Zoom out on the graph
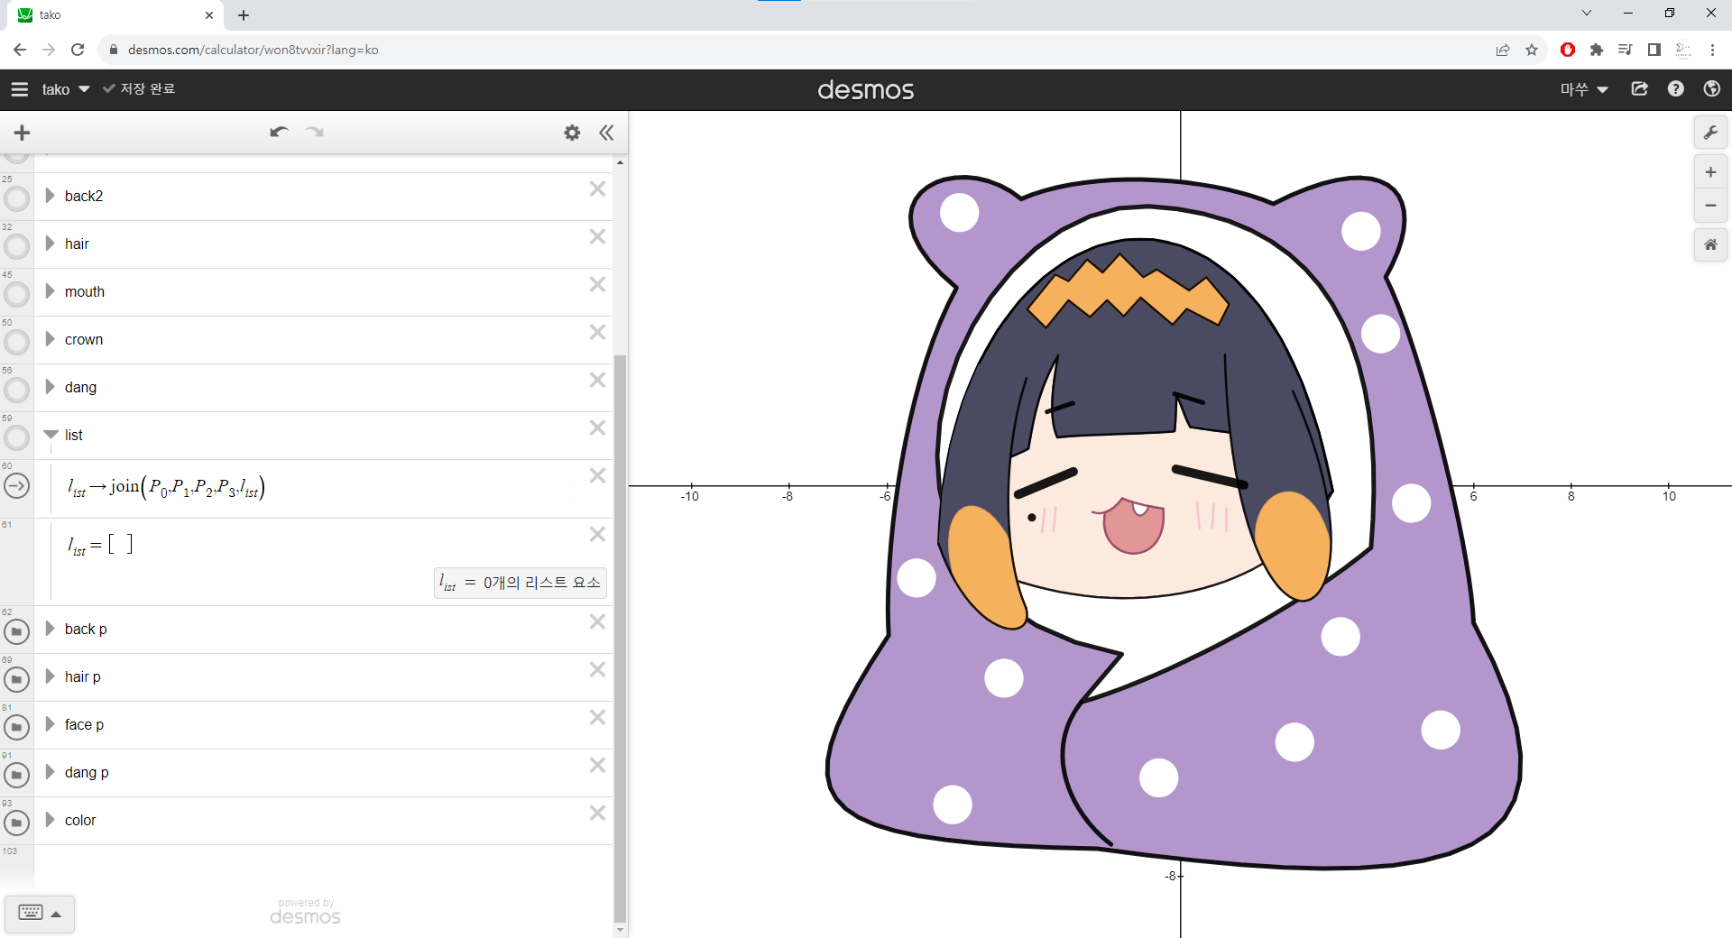 tap(1710, 206)
